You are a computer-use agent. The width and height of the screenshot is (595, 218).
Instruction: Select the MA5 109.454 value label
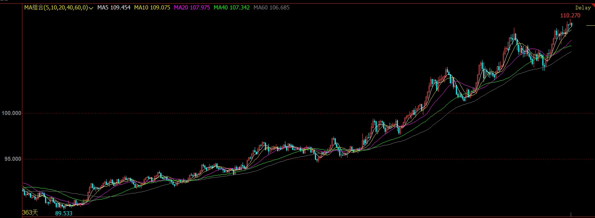[114, 8]
